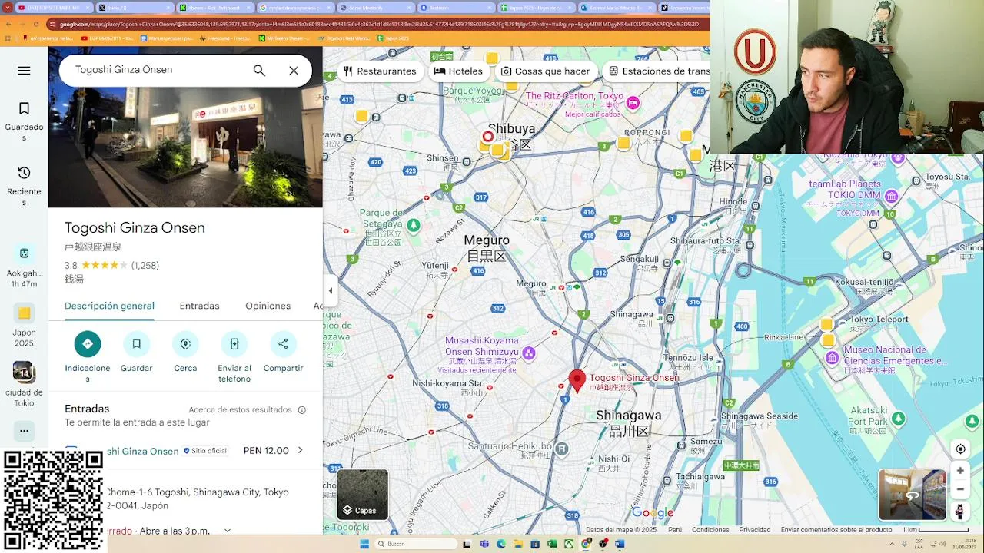984x553 pixels.
Task: Select the Street View pegman
Action: pos(960,511)
